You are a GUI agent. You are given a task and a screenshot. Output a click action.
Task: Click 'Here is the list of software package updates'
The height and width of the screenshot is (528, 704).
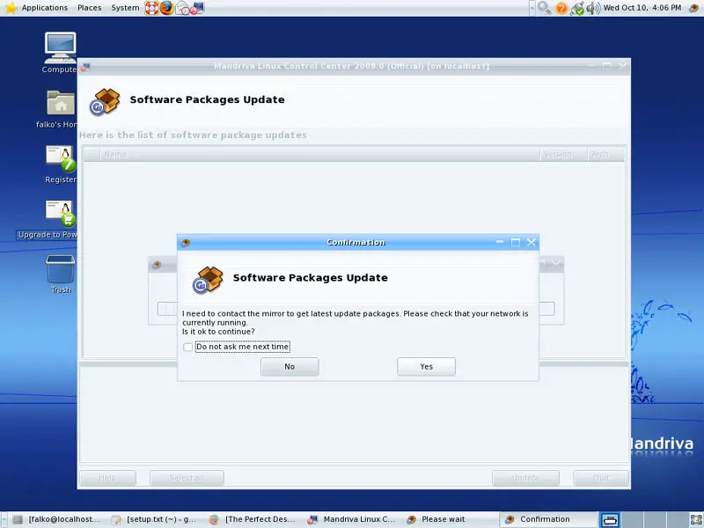coord(193,136)
